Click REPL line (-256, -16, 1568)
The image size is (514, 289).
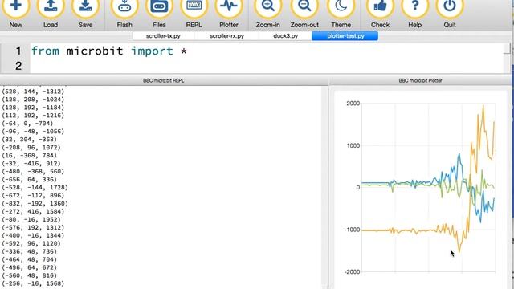coord(33,283)
